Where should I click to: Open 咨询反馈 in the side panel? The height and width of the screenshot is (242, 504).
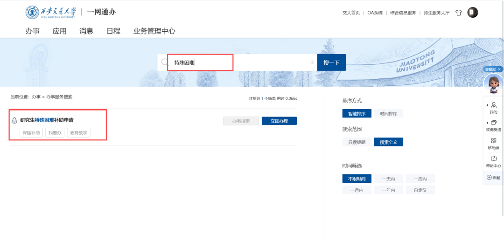coord(493,126)
